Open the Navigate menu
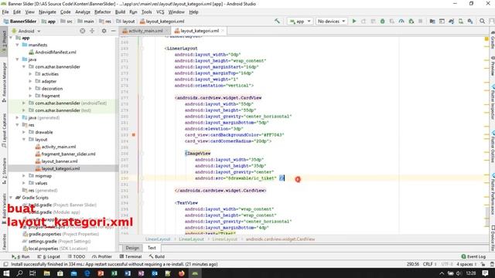The height and width of the screenshot is (278, 495). point(47,12)
